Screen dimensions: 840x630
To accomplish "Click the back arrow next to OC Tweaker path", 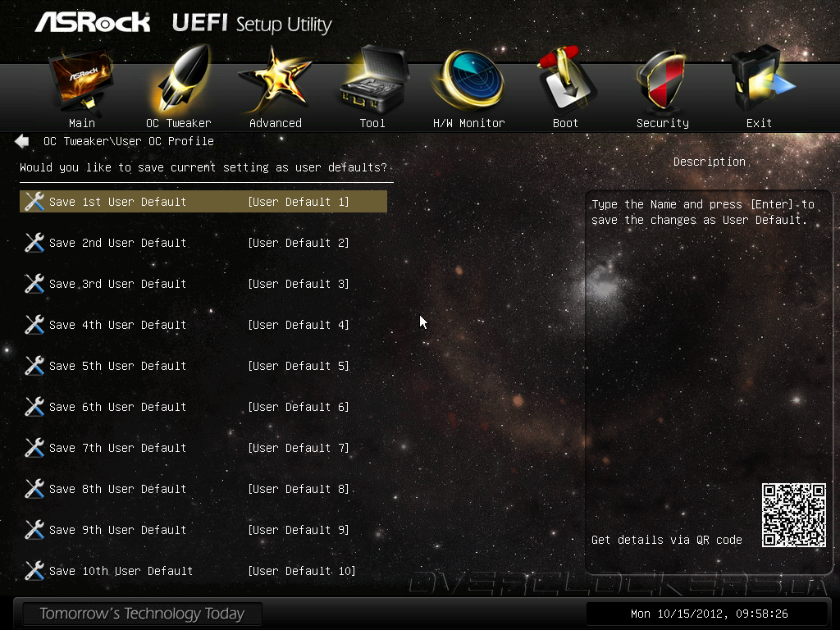I will point(22,141).
